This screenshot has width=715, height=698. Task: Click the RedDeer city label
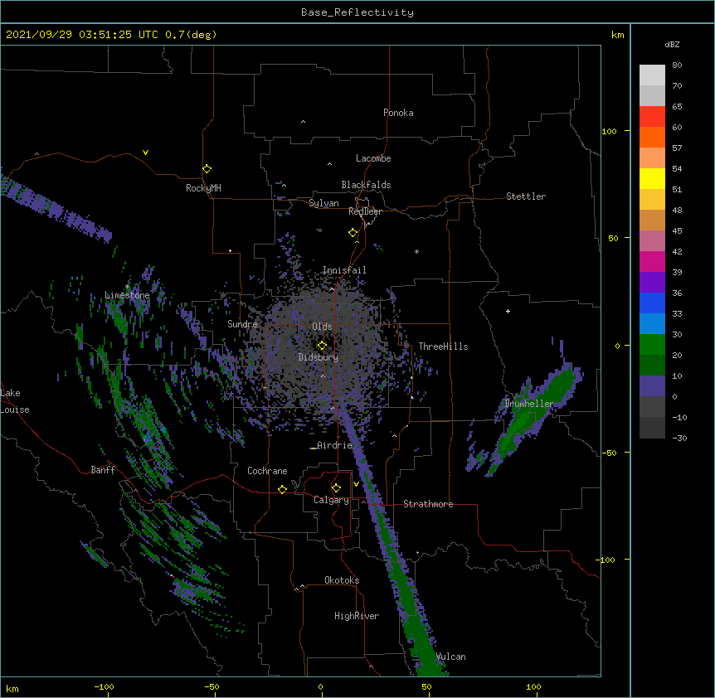click(365, 211)
